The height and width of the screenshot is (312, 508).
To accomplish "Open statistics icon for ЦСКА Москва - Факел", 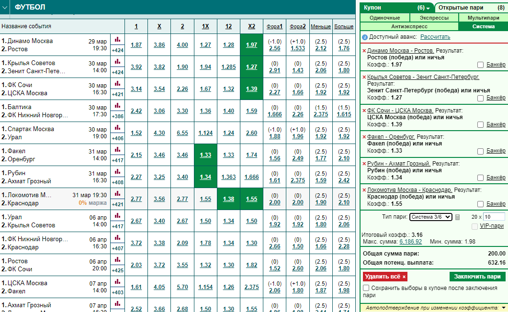I will tap(117, 282).
